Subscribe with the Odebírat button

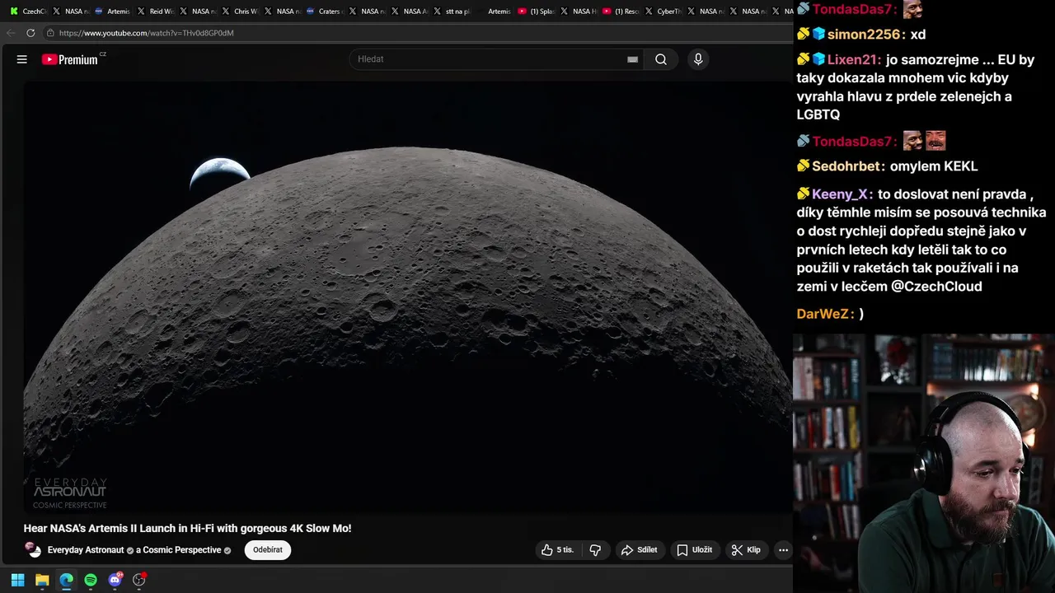[x=268, y=550]
